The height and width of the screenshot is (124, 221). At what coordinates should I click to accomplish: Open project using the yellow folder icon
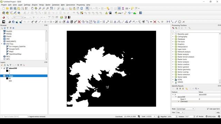pyautogui.click(x=7, y=8)
